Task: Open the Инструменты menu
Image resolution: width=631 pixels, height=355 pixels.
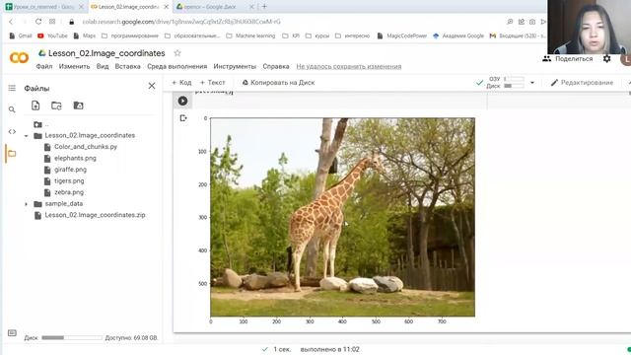Action: pyautogui.click(x=235, y=66)
